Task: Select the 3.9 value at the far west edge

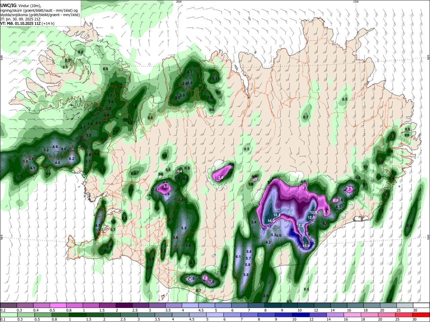Action: click(25, 161)
